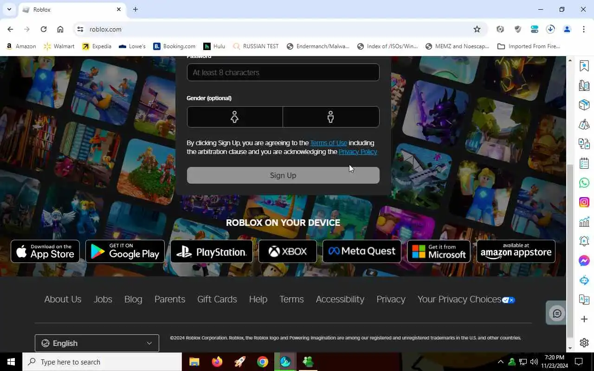
Task: Open Walmart bookmark
Action: pyautogui.click(x=59, y=46)
